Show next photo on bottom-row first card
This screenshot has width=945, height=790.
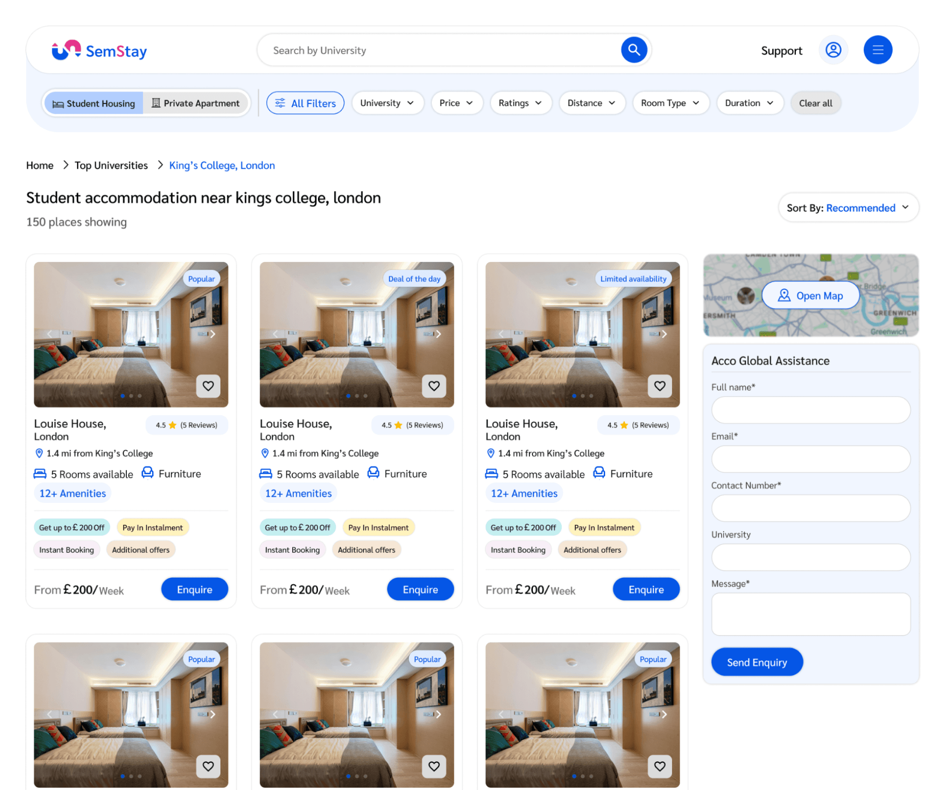pos(212,714)
